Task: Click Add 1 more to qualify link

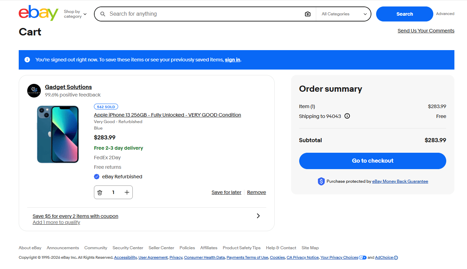Action: (57, 222)
